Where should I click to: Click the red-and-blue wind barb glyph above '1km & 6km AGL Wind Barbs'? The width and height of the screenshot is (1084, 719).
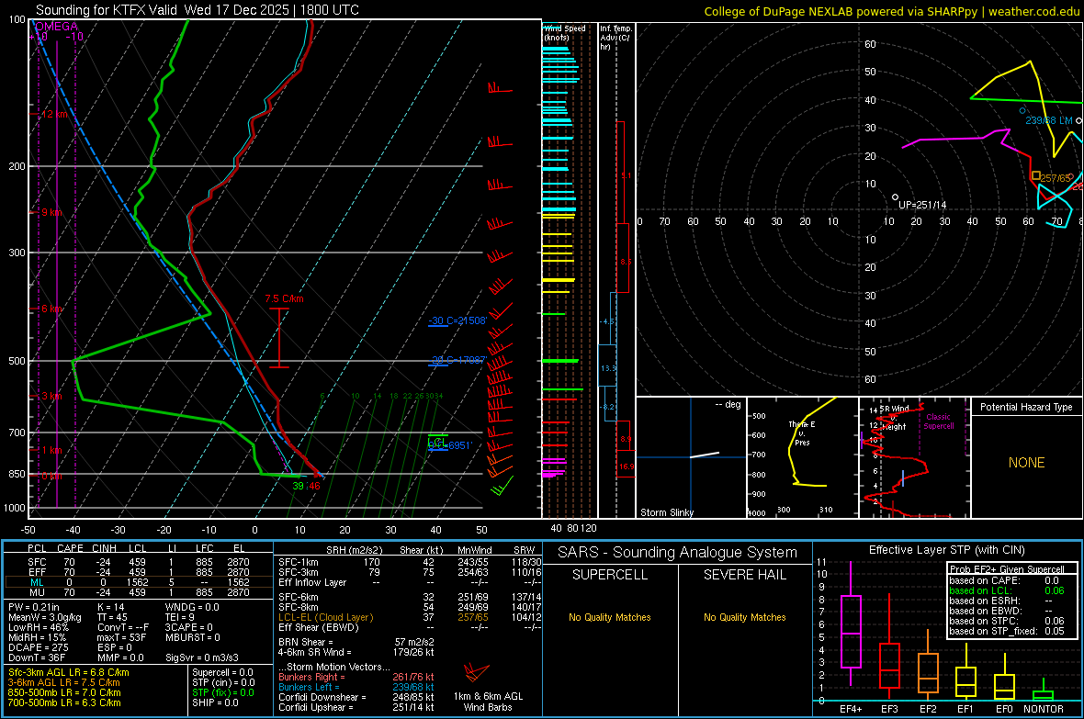click(x=477, y=673)
